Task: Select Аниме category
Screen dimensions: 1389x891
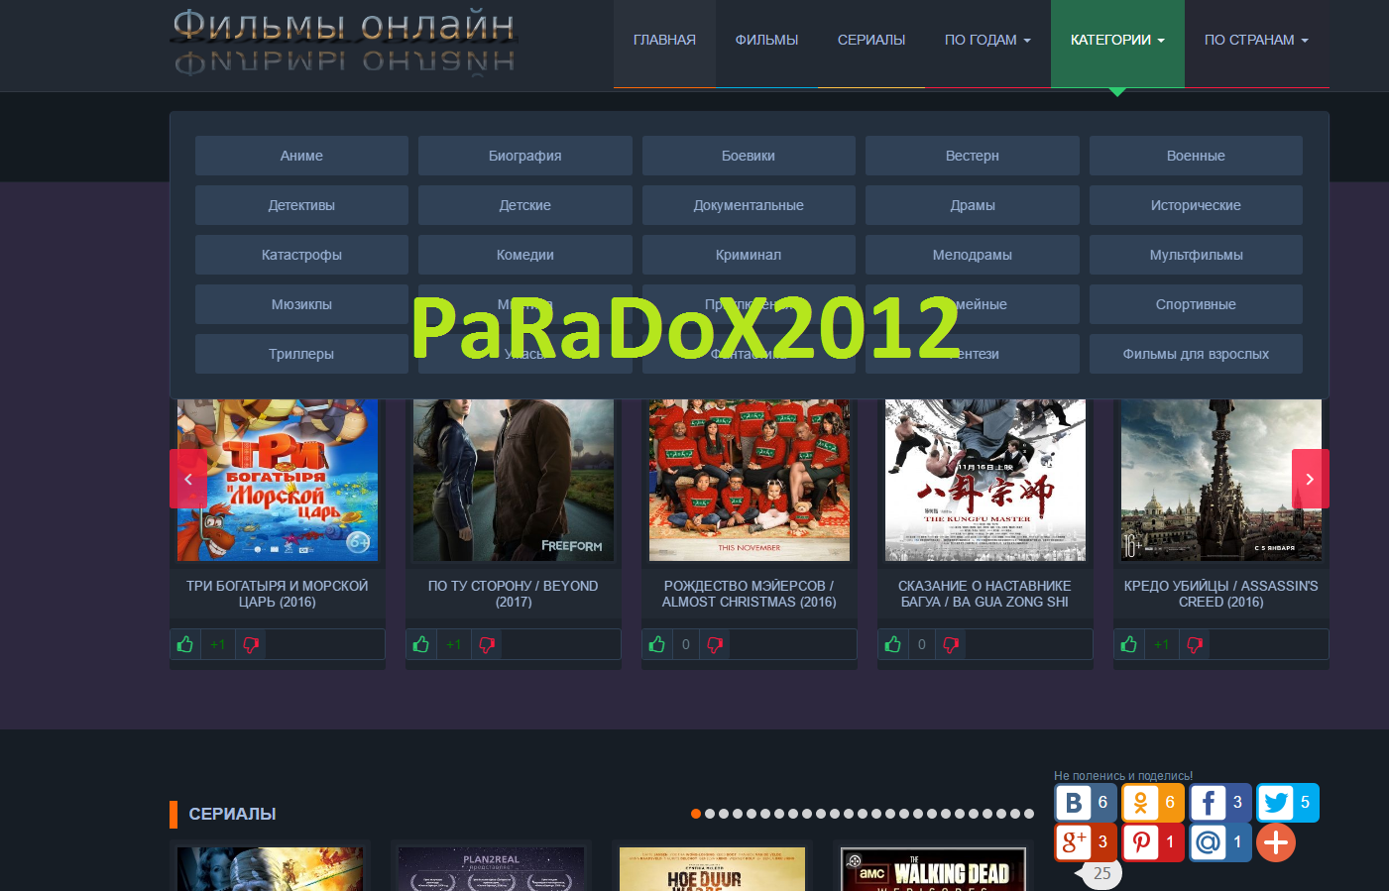Action: (301, 156)
